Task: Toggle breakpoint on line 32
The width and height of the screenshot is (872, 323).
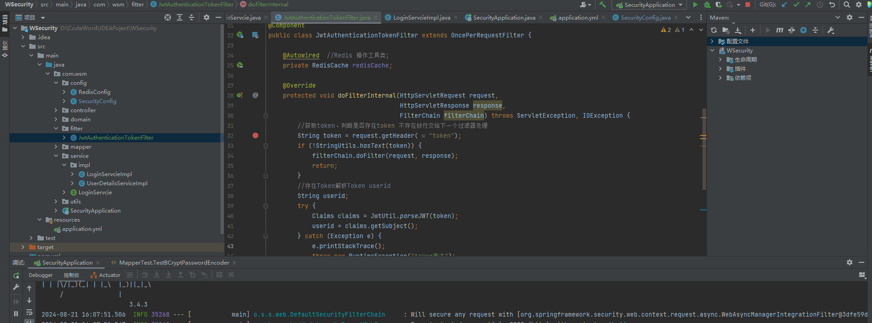Action: point(255,135)
